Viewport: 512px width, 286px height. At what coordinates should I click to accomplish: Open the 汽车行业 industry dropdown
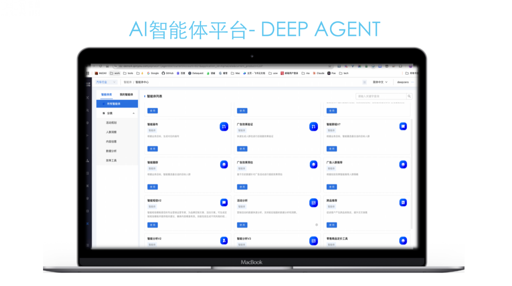[x=105, y=82]
